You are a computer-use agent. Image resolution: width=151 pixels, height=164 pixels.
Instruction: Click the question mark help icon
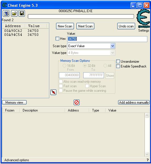pos(148,160)
